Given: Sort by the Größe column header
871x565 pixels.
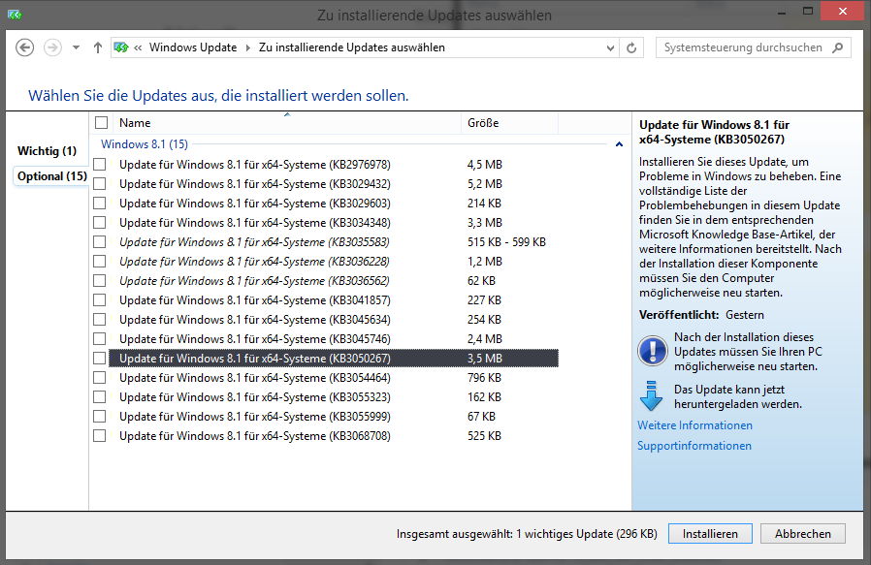Looking at the screenshot, I should [x=509, y=123].
